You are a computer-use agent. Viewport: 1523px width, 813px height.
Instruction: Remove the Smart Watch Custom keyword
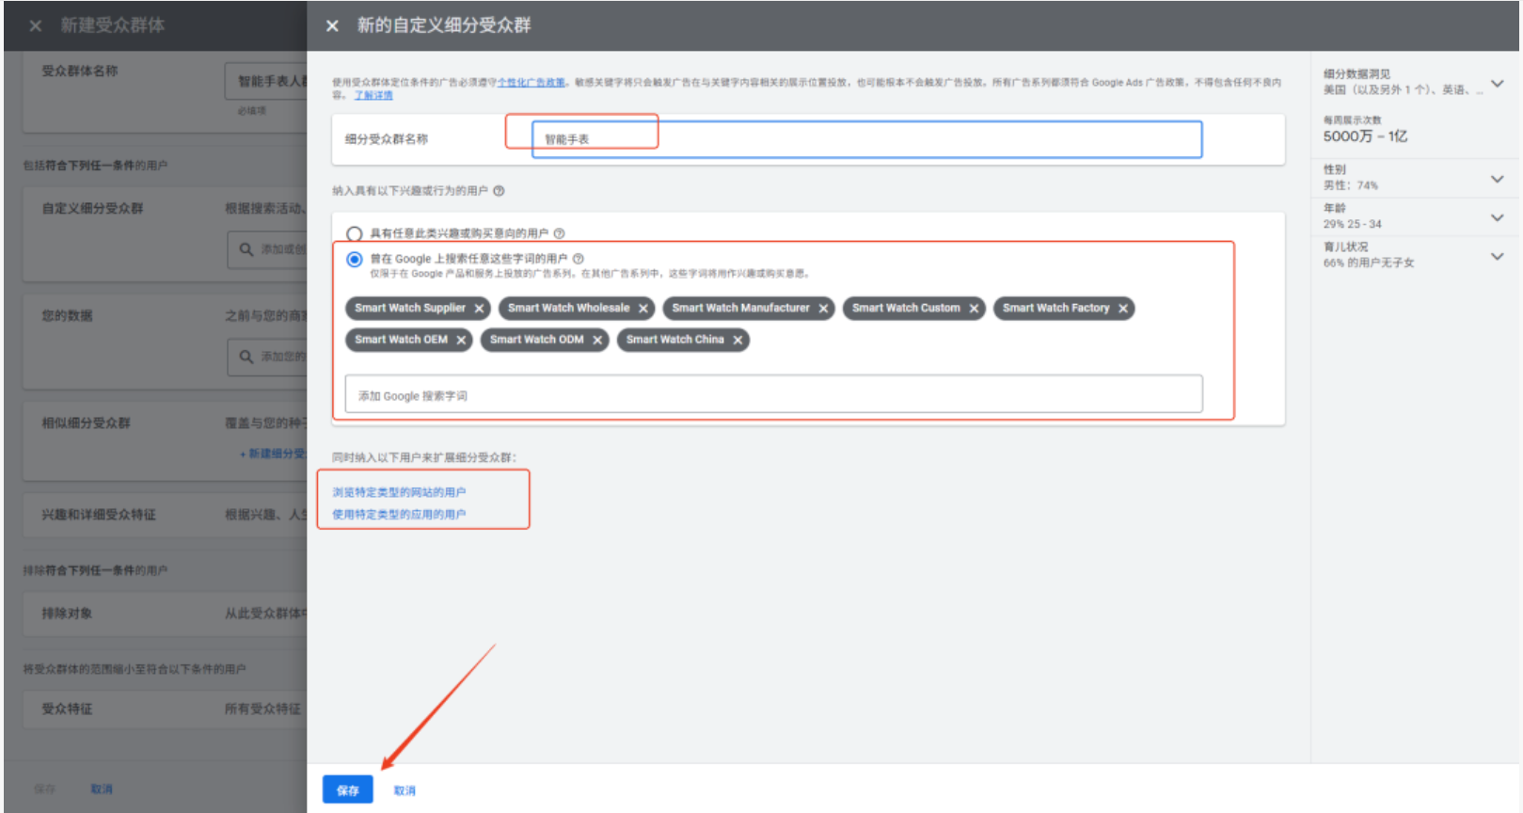(x=974, y=309)
